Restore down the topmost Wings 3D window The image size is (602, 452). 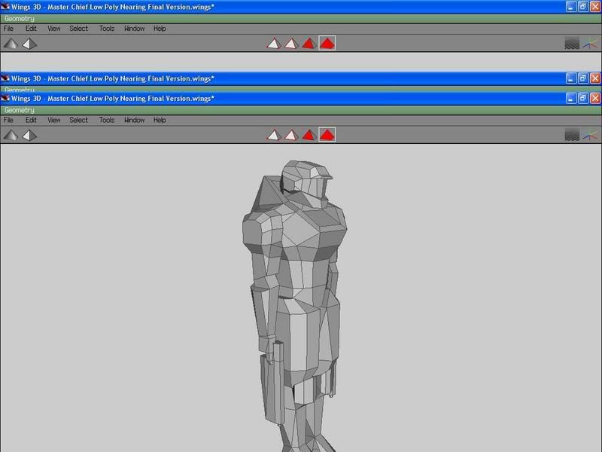[582, 7]
